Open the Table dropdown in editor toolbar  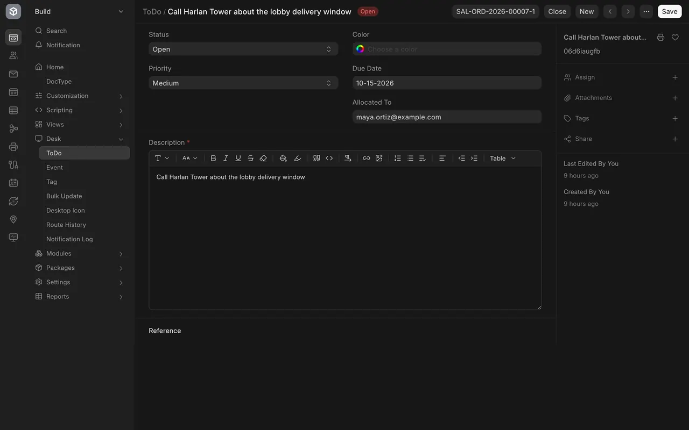pyautogui.click(x=503, y=159)
